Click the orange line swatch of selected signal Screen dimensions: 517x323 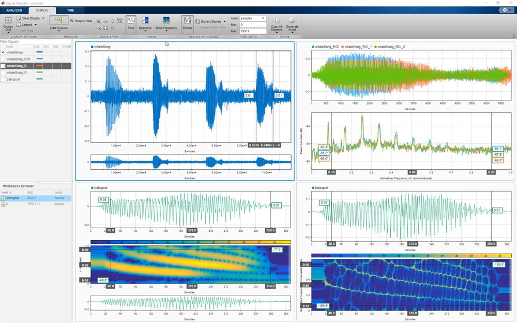coord(39,66)
